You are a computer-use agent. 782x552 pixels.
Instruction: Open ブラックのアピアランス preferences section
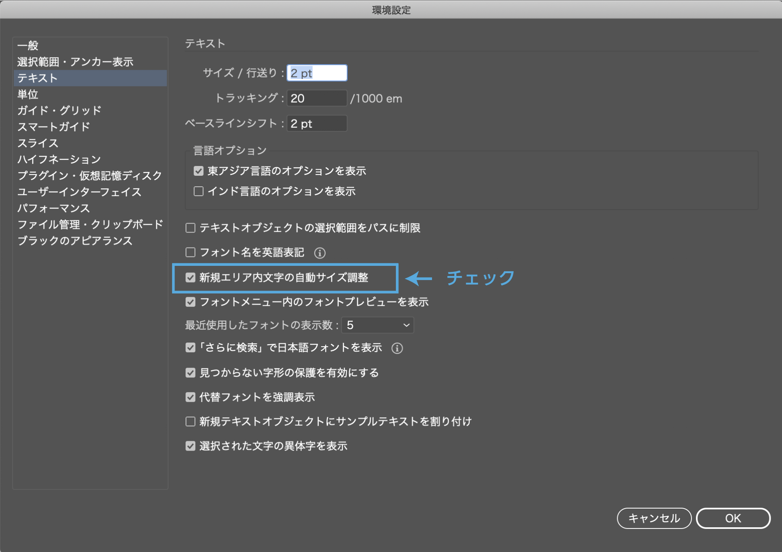click(x=90, y=241)
